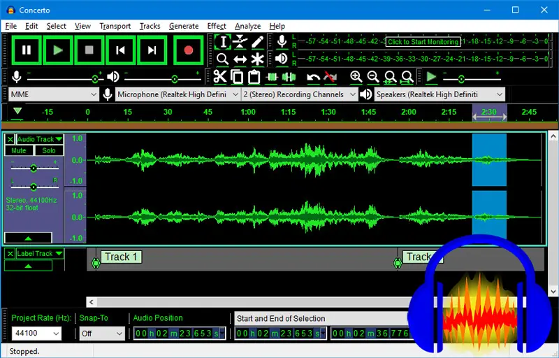The image size is (559, 358).
Task: Select the Draw pencil tool
Action: click(257, 42)
